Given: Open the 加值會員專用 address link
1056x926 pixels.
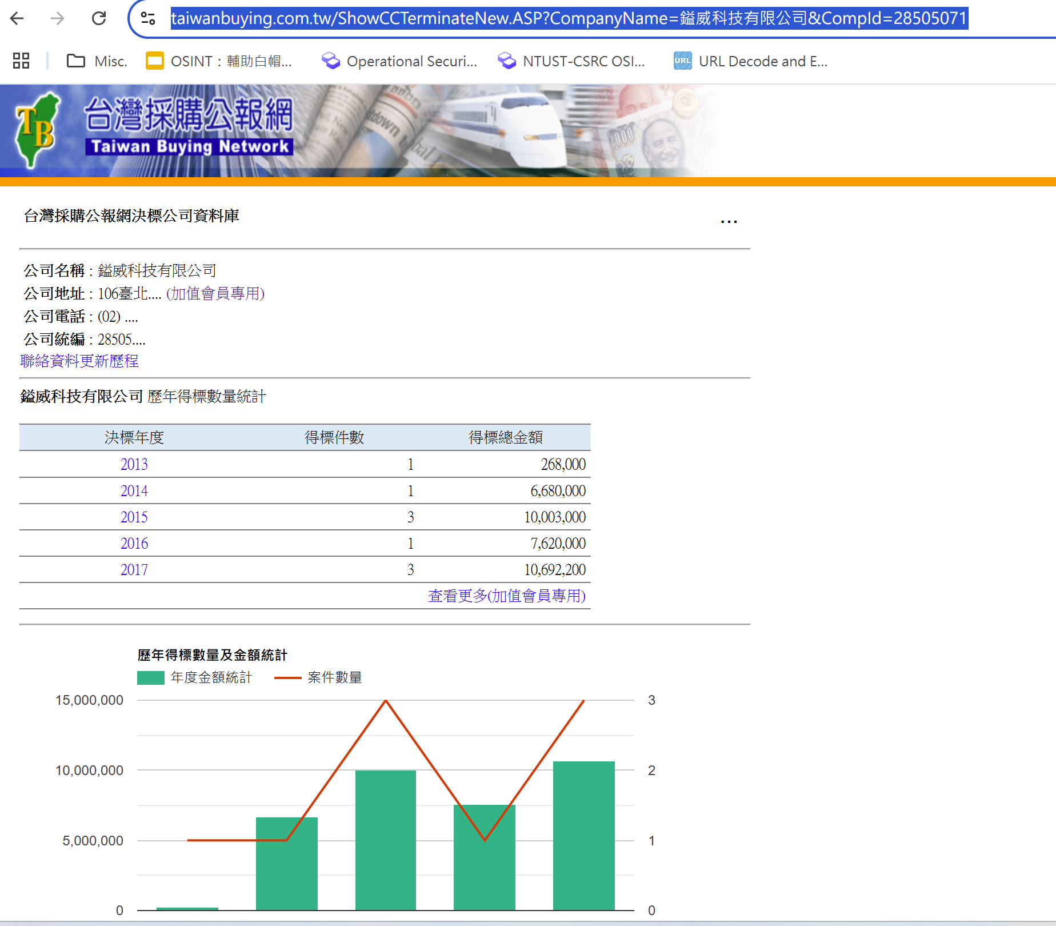Looking at the screenshot, I should point(215,293).
